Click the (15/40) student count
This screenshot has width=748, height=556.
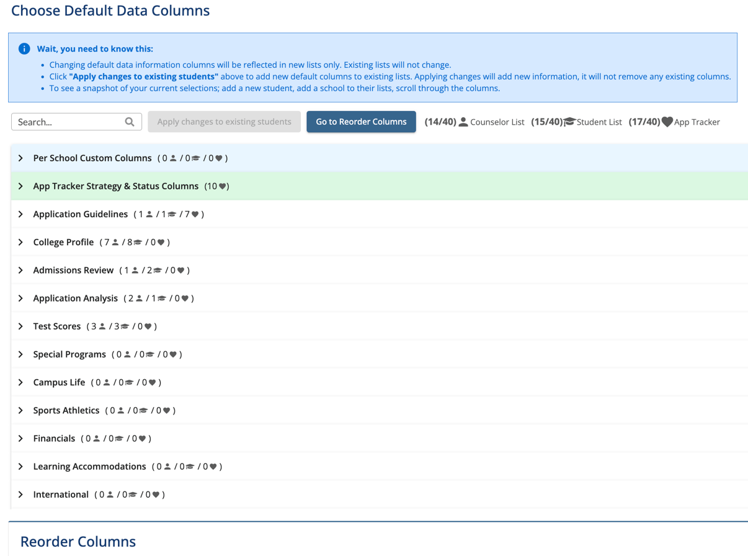(546, 122)
